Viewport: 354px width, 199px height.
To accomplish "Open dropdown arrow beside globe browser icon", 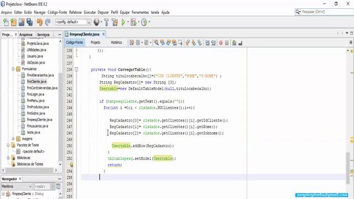I will click(101, 22).
